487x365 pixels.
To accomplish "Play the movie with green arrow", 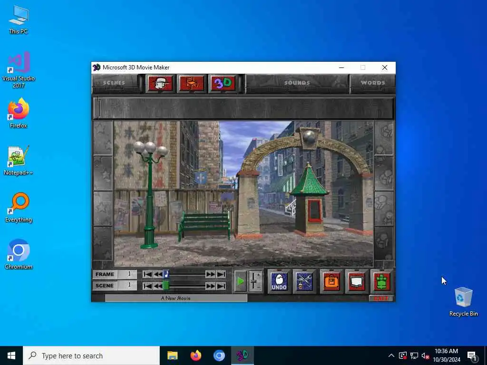I will click(x=240, y=281).
